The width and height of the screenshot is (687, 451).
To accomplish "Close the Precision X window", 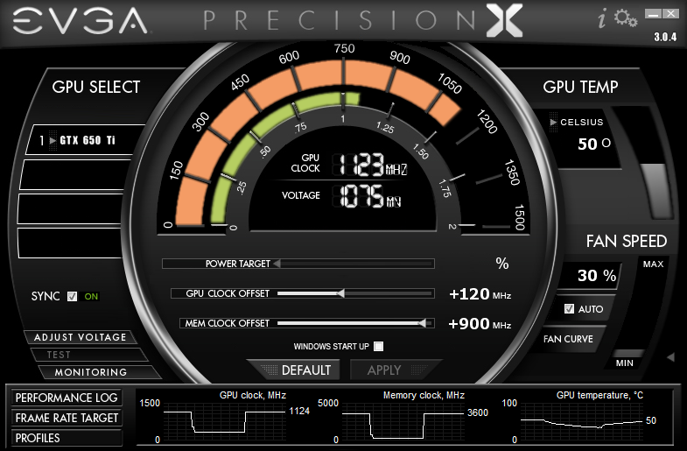I will click(x=670, y=14).
